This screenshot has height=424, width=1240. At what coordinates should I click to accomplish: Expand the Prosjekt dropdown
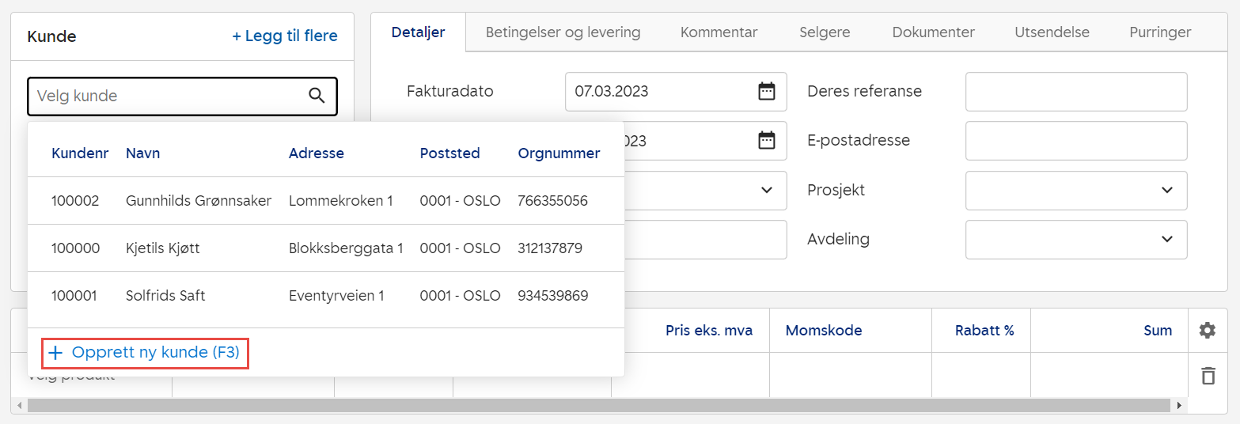(1166, 190)
